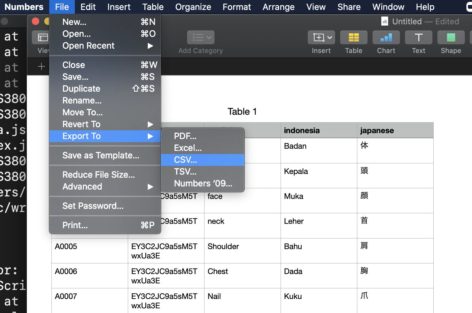Open the Insert toolbar dropdown
The height and width of the screenshot is (313, 472).
[x=321, y=38]
